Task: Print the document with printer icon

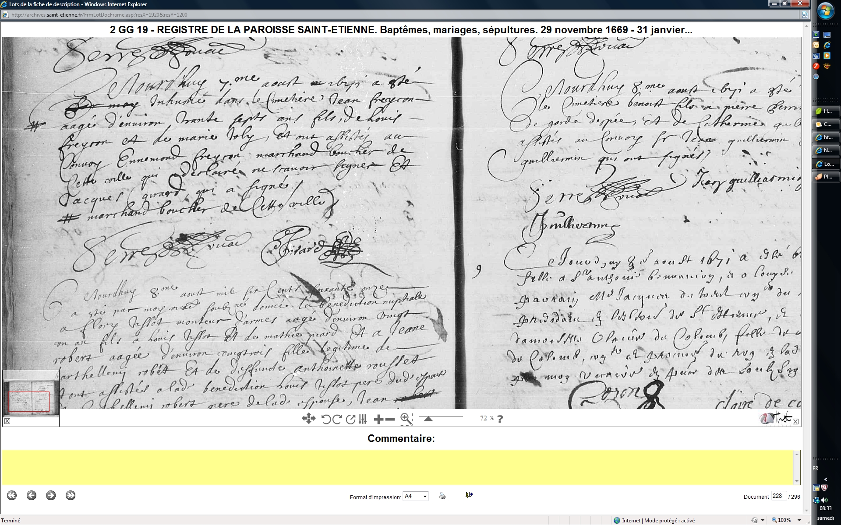Action: tap(442, 496)
